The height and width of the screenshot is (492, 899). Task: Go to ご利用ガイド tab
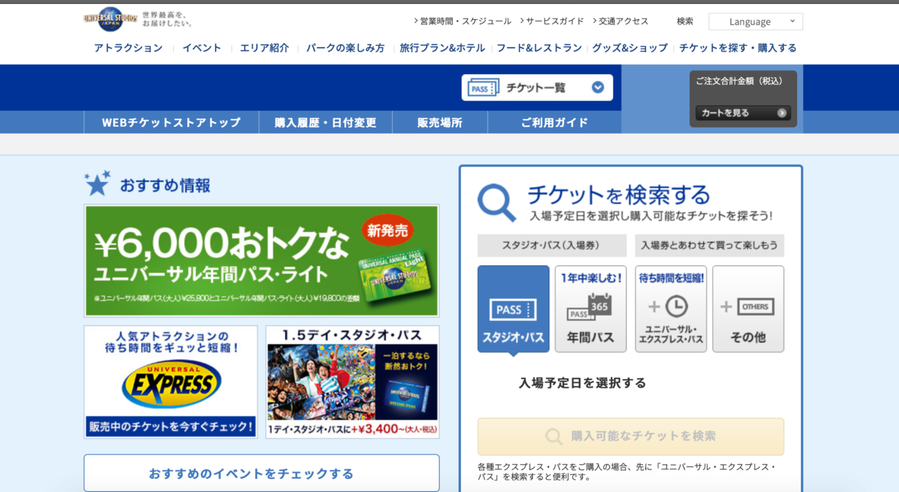(554, 122)
